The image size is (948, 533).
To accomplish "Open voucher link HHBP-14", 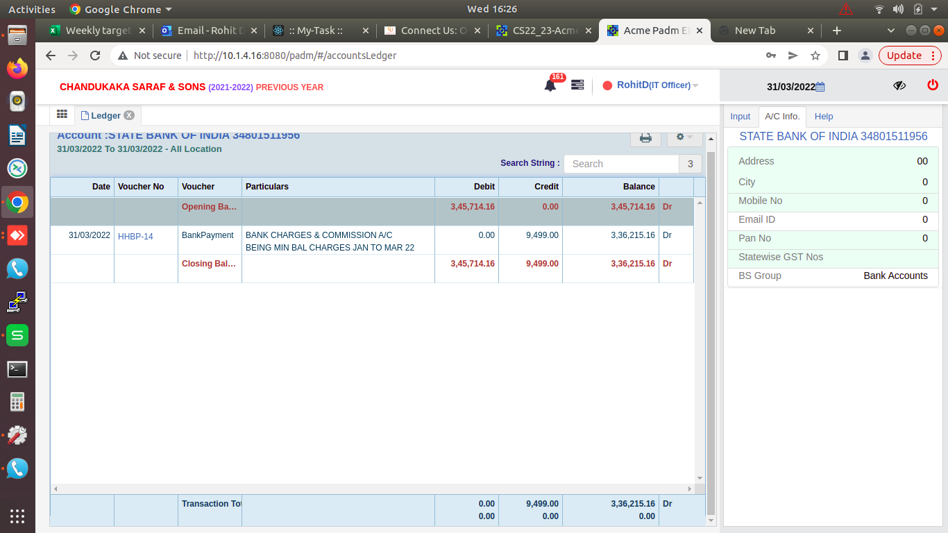I will click(135, 237).
